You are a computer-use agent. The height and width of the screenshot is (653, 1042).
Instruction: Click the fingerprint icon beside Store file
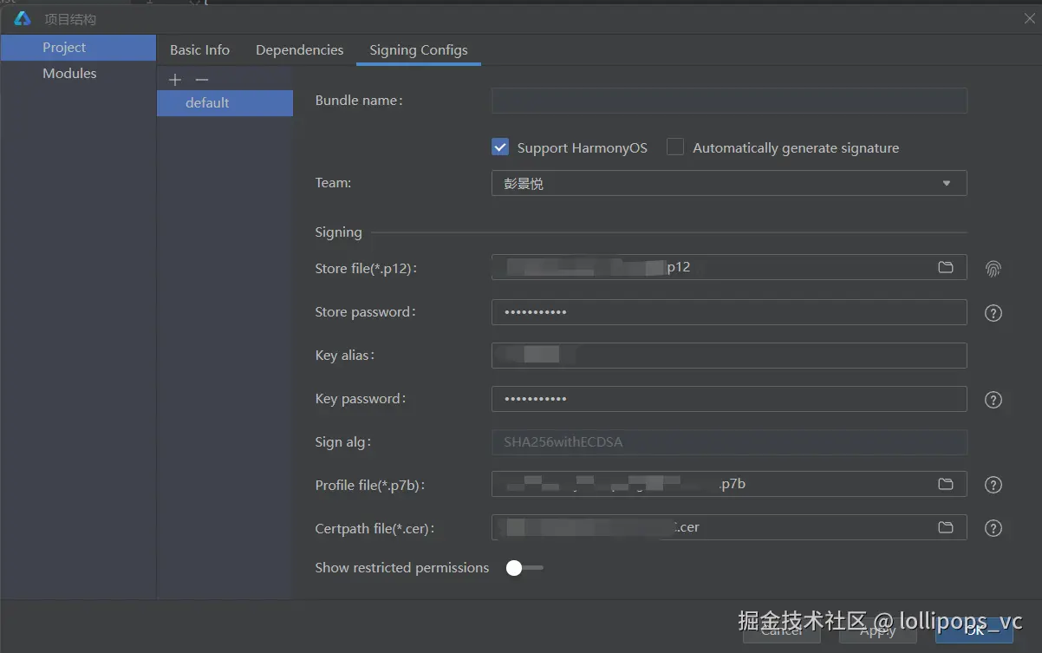pyautogui.click(x=993, y=269)
